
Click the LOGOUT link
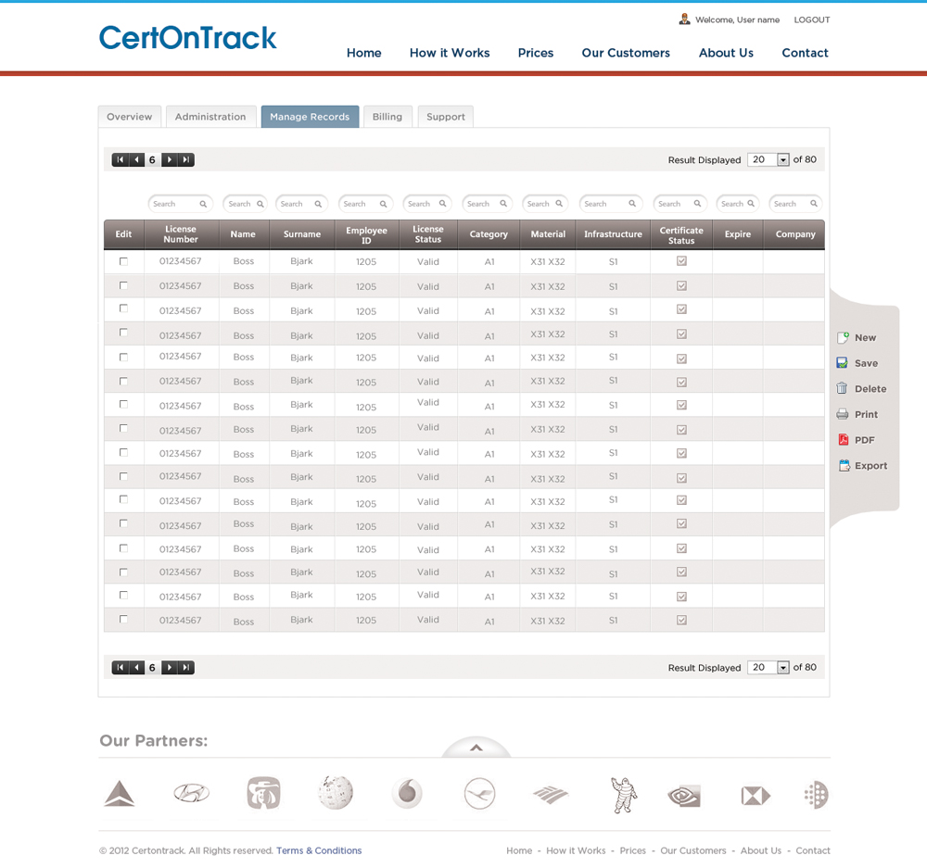(812, 19)
